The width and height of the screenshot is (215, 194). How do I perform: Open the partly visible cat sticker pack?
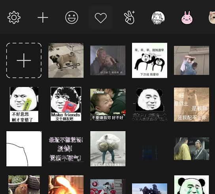[x=212, y=17]
